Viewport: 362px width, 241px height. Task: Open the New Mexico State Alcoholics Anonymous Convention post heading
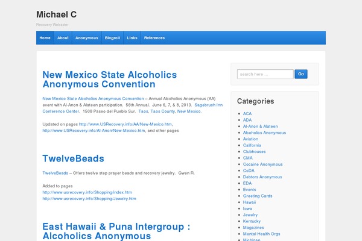click(x=110, y=80)
